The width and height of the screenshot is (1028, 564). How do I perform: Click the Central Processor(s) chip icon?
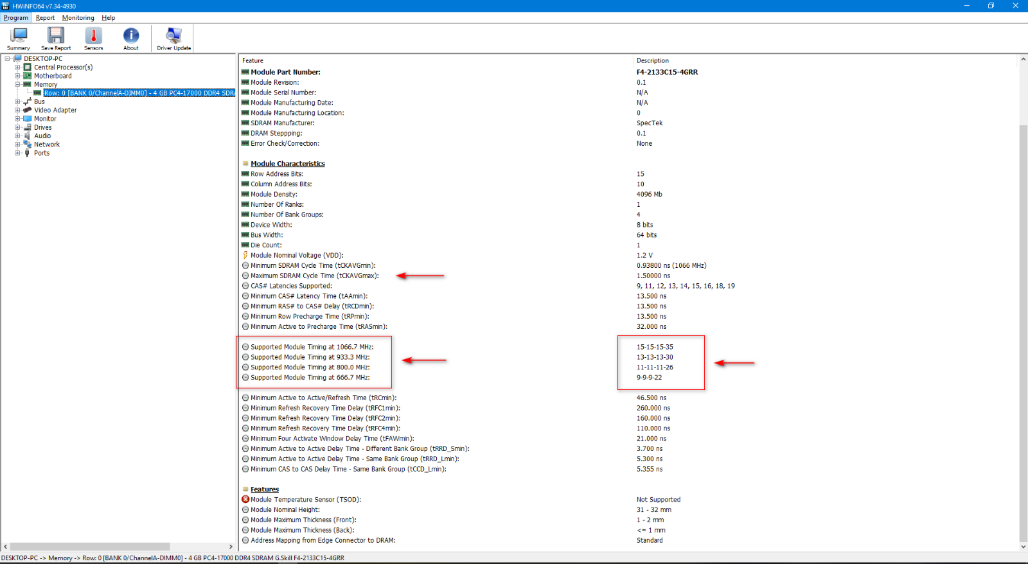(x=28, y=67)
